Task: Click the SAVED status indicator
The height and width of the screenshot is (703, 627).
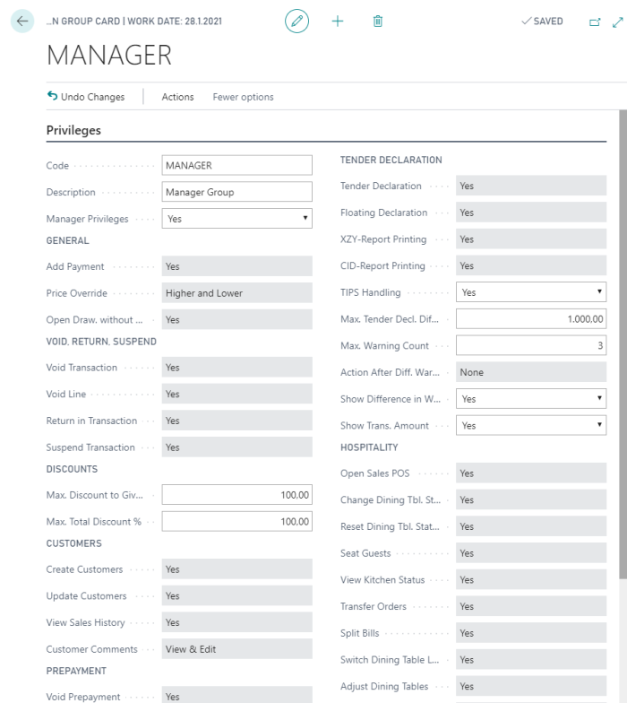Action: pyautogui.click(x=543, y=22)
